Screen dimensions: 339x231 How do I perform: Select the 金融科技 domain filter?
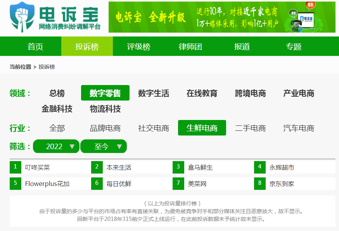coord(57,109)
